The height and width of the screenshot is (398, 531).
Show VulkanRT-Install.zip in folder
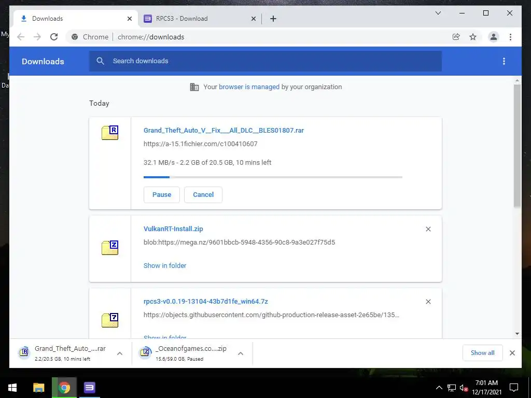tap(164, 266)
